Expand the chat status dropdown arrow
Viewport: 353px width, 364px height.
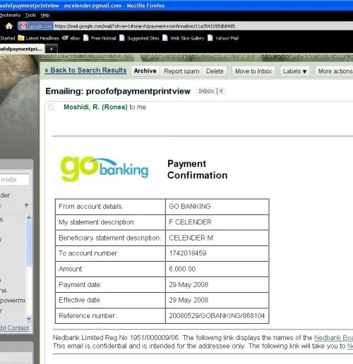(x=26, y=205)
